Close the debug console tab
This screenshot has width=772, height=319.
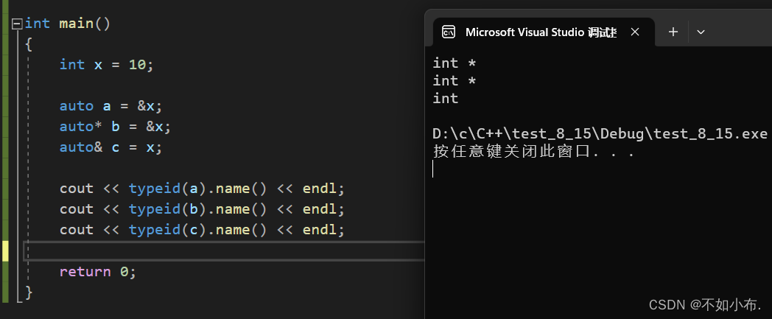pyautogui.click(x=636, y=32)
